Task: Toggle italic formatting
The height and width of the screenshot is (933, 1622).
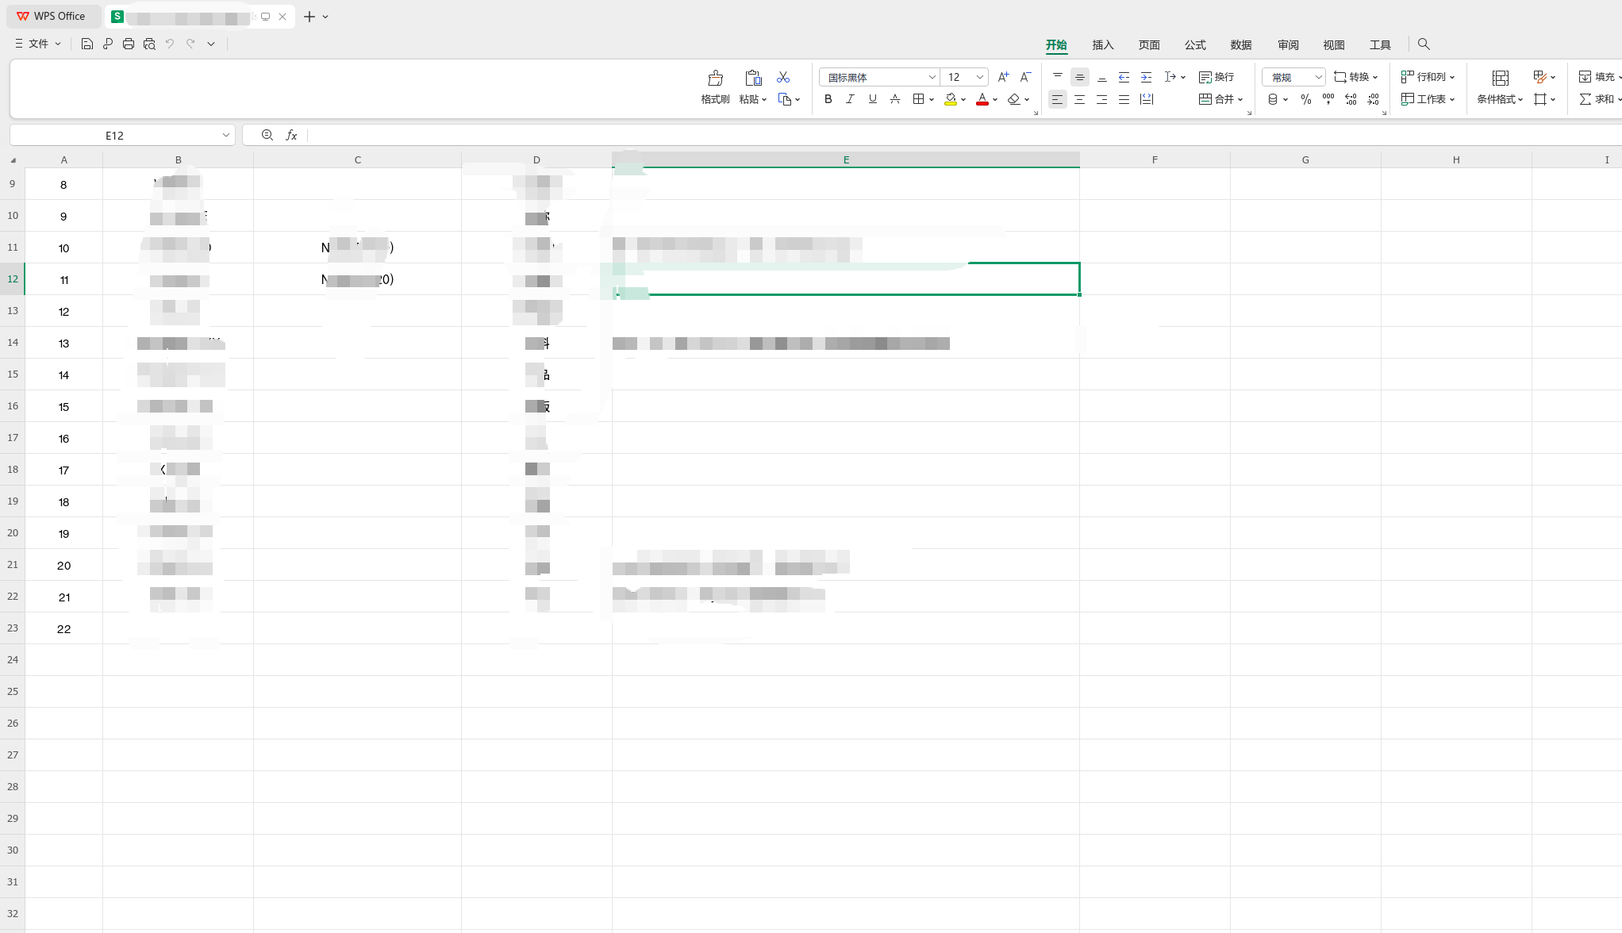Action: pos(850,99)
